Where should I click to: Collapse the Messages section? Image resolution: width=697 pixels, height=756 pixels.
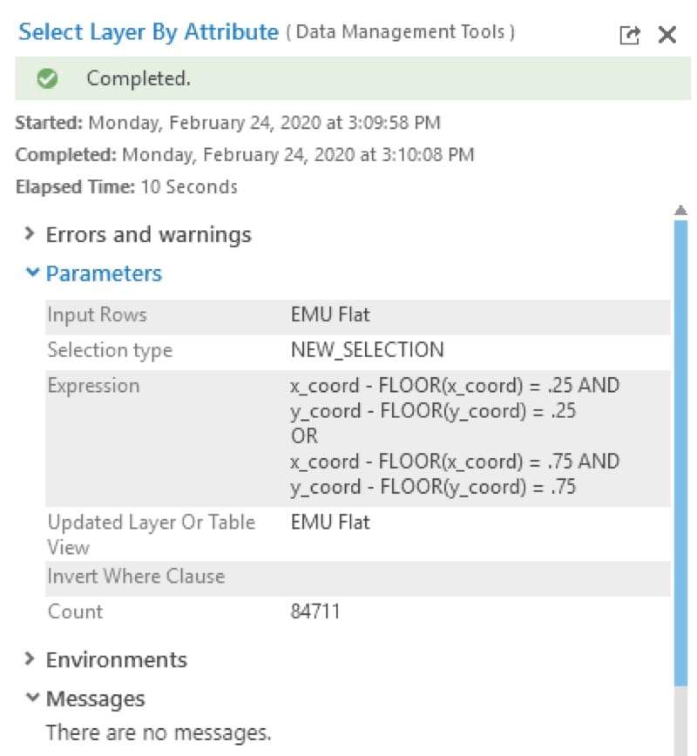tap(32, 699)
